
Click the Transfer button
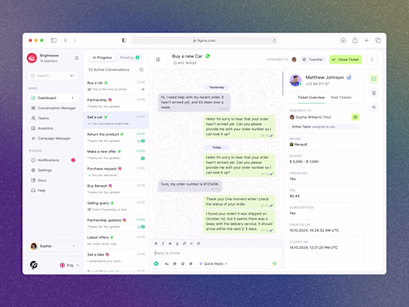click(x=312, y=60)
